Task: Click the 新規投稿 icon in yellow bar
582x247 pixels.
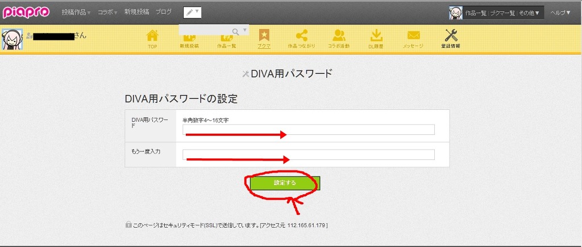Action: click(189, 42)
